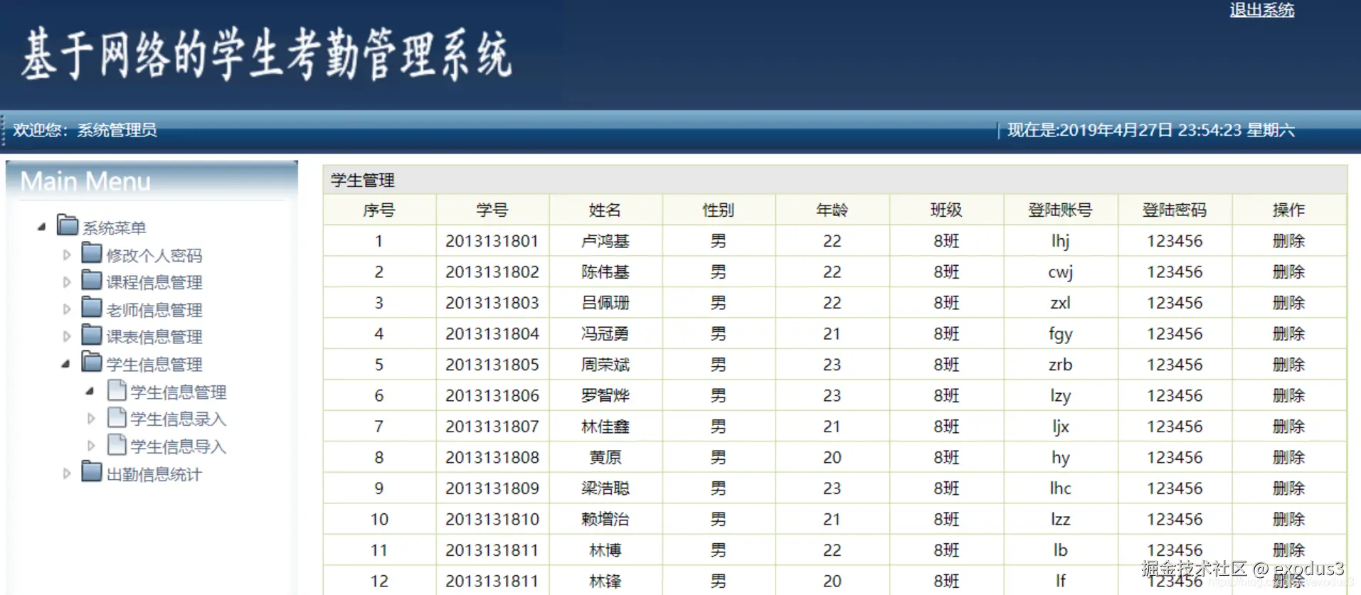Open 出勤信息统计 menu item
1361x595 pixels.
(x=154, y=474)
